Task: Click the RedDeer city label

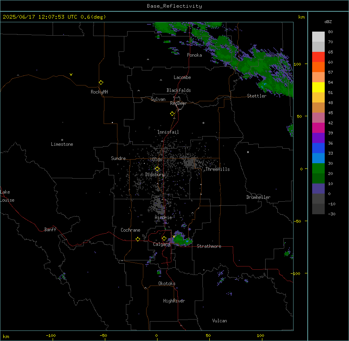Action: (178, 103)
